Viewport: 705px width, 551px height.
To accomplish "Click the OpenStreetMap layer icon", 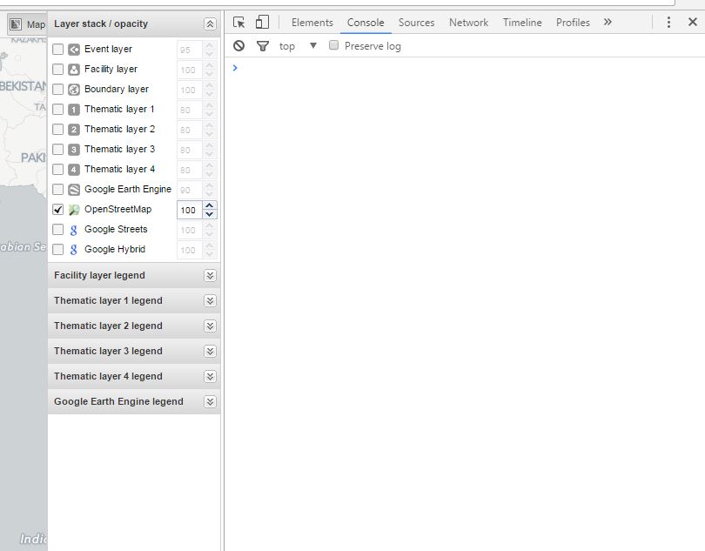I will (74, 210).
